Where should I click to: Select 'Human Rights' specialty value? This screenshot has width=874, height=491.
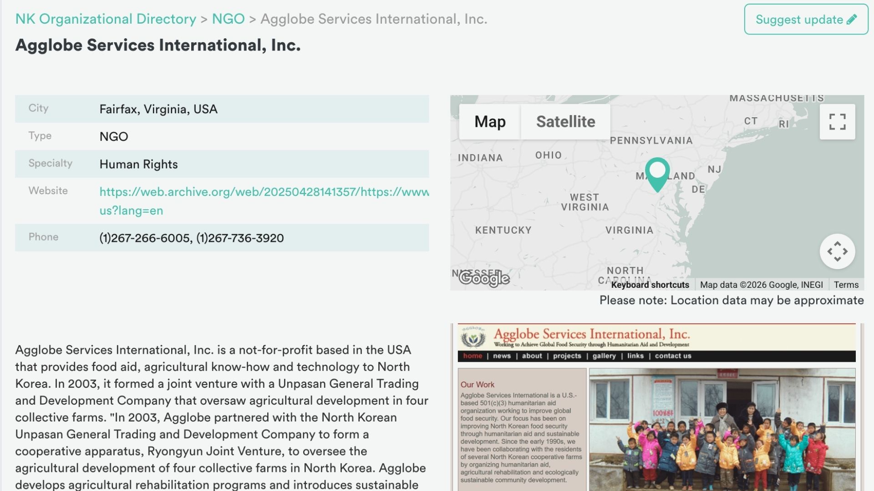[x=138, y=164]
